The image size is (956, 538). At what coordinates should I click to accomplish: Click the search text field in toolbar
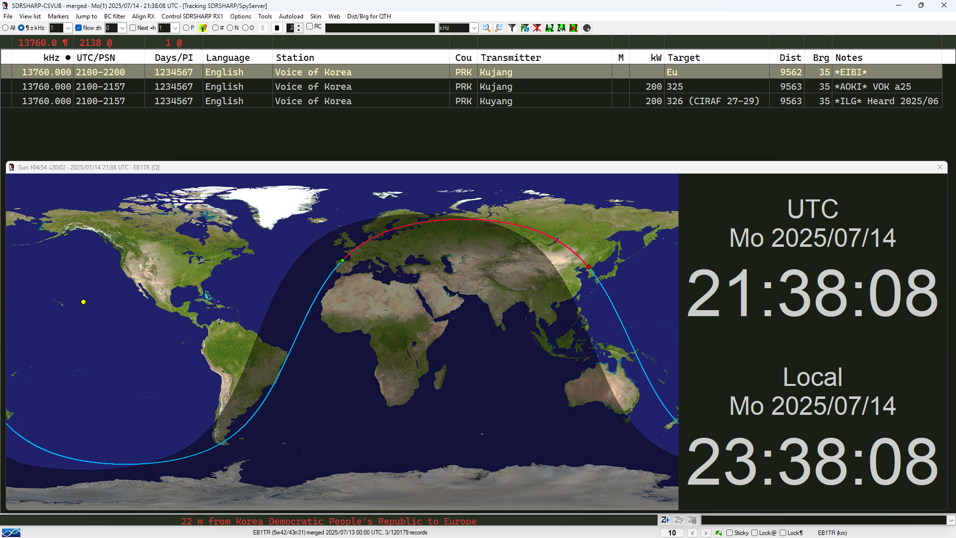[x=380, y=28]
